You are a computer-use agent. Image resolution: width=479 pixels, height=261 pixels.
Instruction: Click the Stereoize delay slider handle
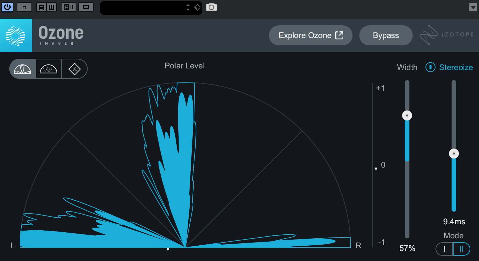coord(454,154)
